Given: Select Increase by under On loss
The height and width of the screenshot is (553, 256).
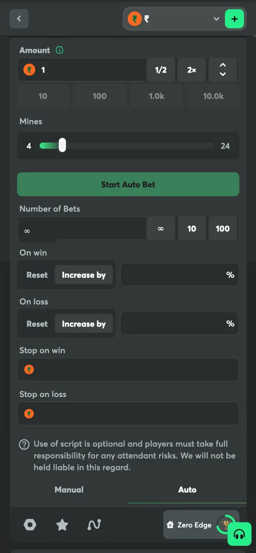Looking at the screenshot, I should pos(84,324).
